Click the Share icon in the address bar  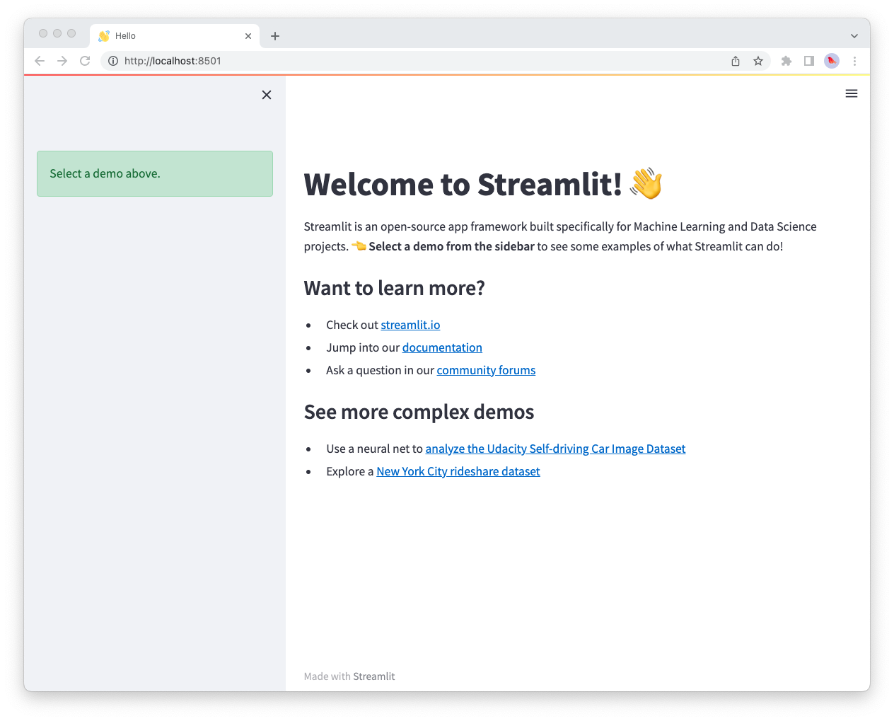[735, 61]
